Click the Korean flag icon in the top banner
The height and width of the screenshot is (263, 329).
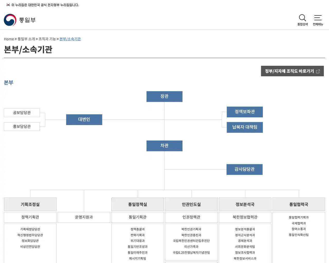[x=8, y=5]
